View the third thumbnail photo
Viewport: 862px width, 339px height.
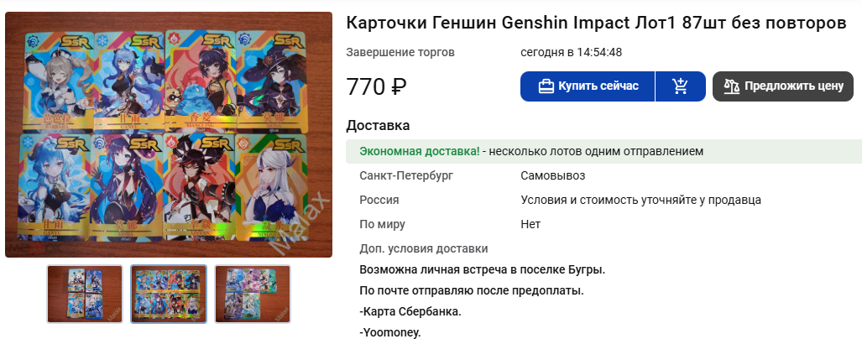253,294
